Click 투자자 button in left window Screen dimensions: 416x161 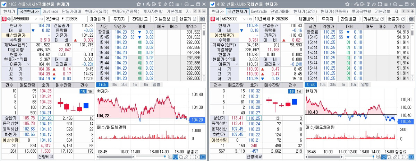119,19
